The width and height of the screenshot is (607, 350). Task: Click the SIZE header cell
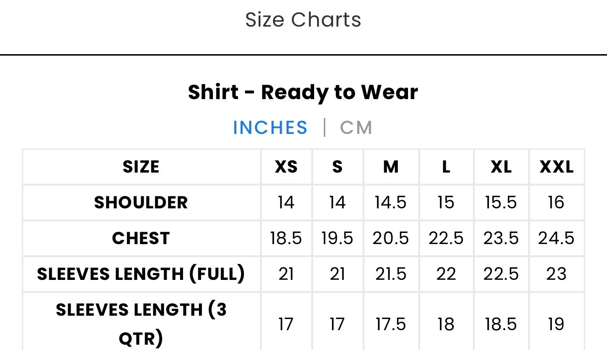(x=141, y=167)
